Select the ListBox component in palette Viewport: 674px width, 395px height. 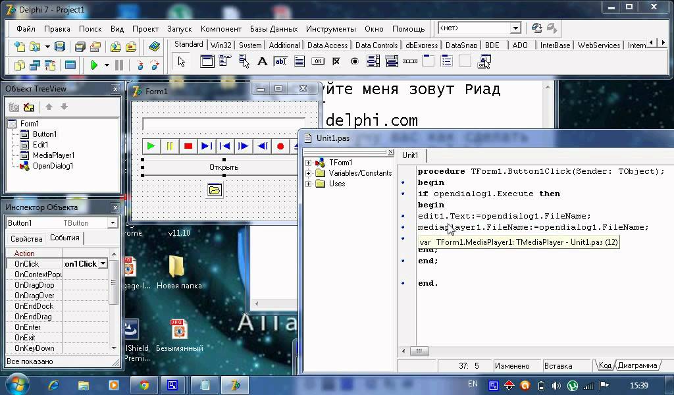pyautogui.click(x=373, y=61)
